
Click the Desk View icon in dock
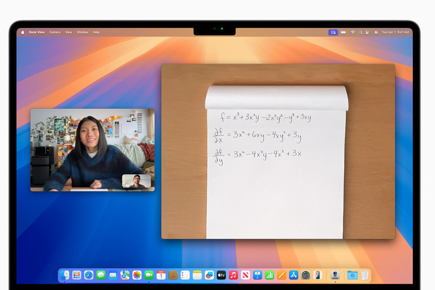pos(335,275)
